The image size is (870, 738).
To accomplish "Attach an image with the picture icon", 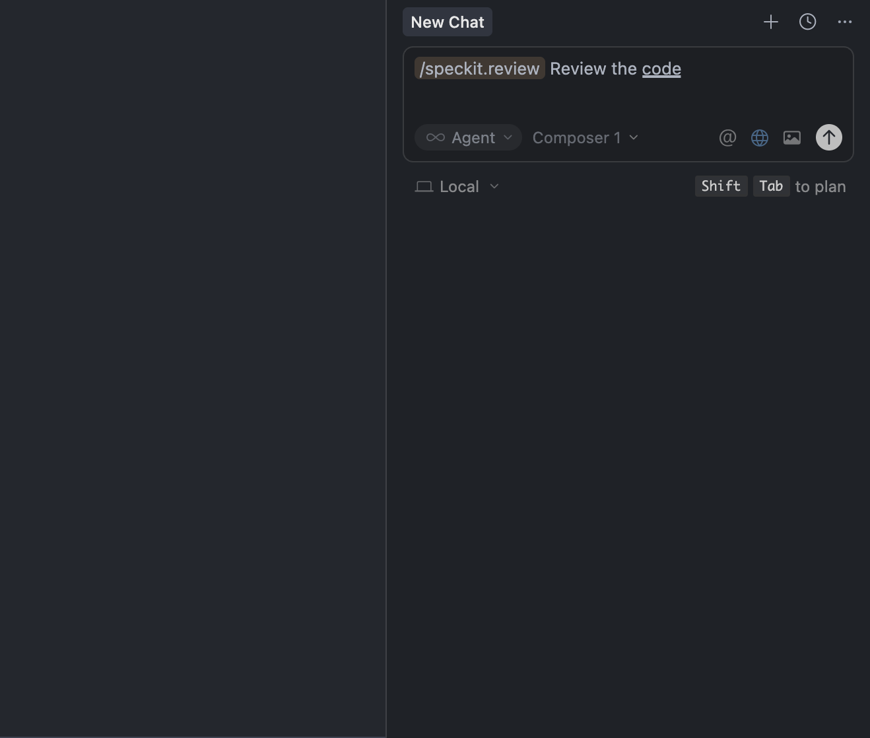I will pyautogui.click(x=792, y=137).
